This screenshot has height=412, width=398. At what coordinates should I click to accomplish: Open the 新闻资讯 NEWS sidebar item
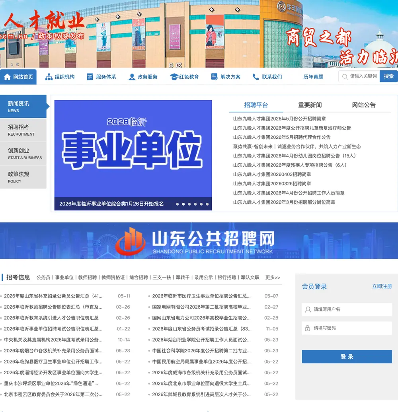pos(23,107)
